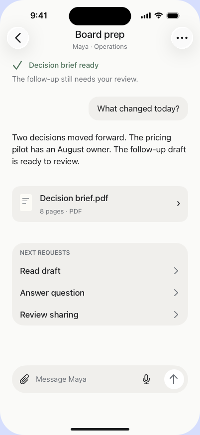Tap the back arrow button
Screen dimensions: 200x435
pos(18,38)
